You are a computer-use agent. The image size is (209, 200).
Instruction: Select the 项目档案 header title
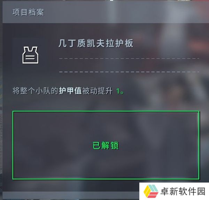pos(29,12)
